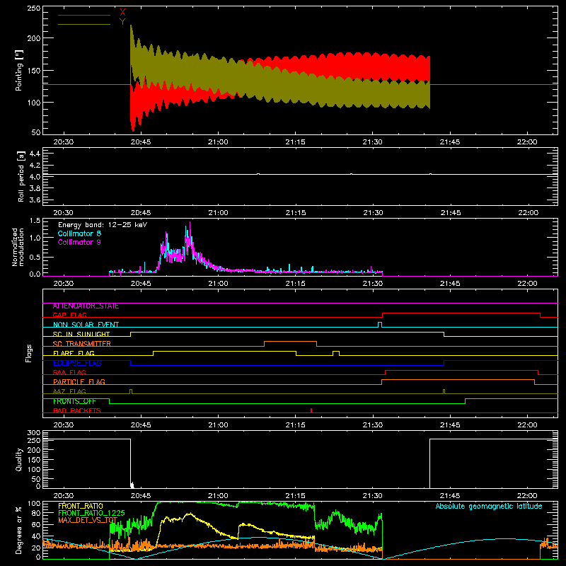
Task: Click the 21:15 label under Flags plot
Action: pos(296,425)
